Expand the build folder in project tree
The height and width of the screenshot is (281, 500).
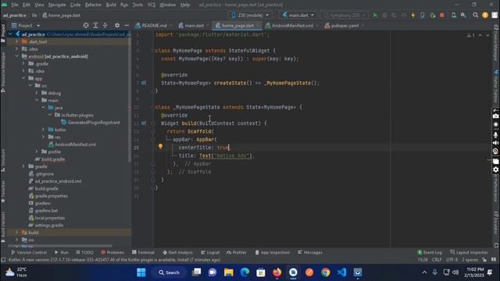click(x=17, y=233)
